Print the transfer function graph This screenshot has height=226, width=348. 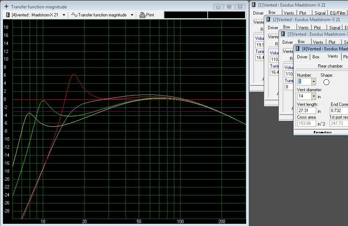tap(147, 15)
